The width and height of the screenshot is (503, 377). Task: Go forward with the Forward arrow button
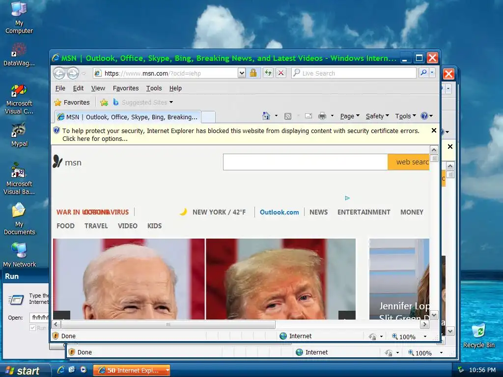73,74
